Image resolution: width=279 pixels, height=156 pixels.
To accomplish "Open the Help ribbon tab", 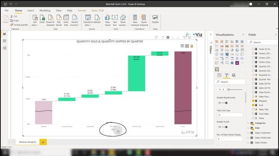I will pos(70,10).
